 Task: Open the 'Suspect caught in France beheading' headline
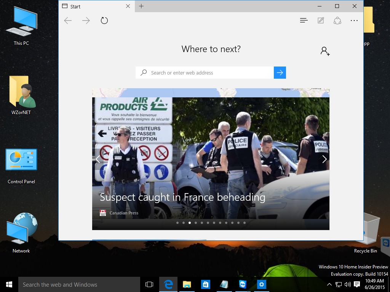[182, 198]
